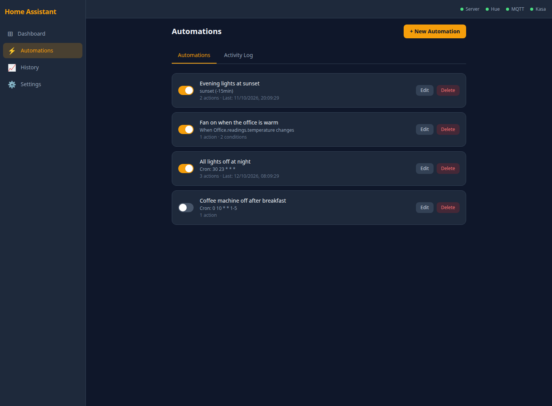This screenshot has height=406, width=552.
Task: Click the "1 action · 2 conditions" summary
Action: tap(223, 137)
